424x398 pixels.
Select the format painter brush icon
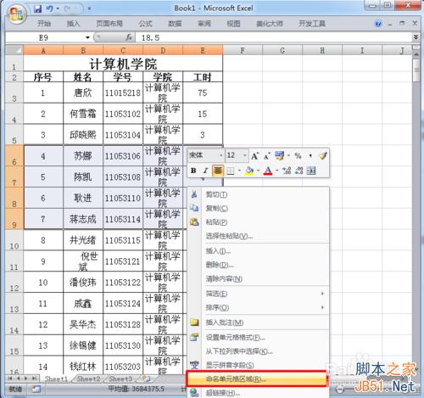323,155
